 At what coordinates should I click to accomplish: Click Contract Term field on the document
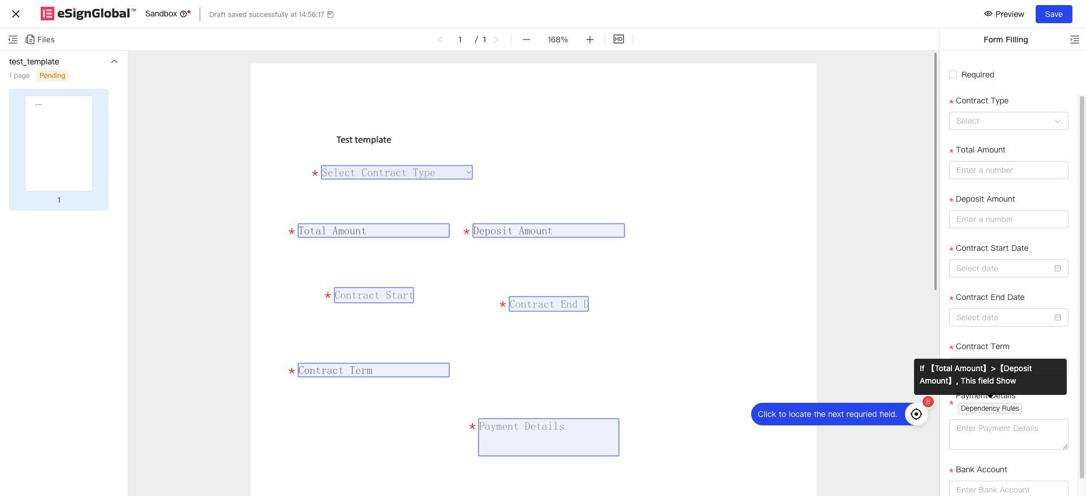373,370
